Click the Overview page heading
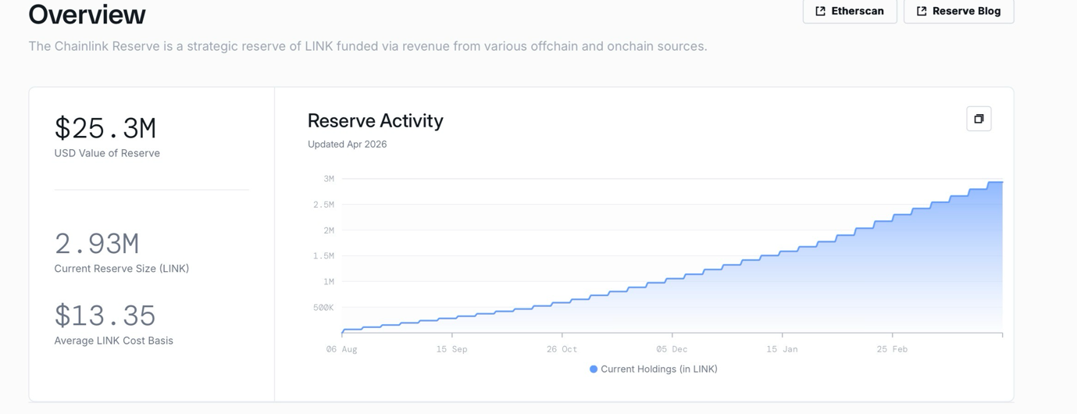1077x414 pixels. 87,14
